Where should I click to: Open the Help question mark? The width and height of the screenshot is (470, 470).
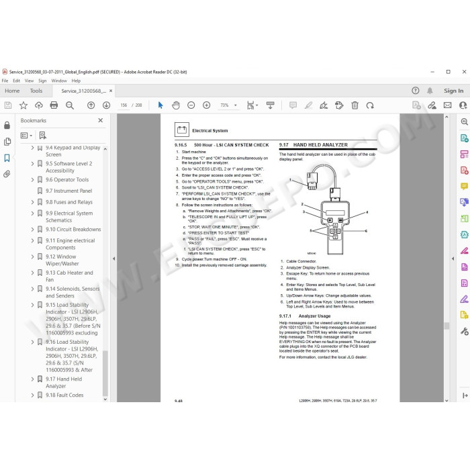pos(415,91)
